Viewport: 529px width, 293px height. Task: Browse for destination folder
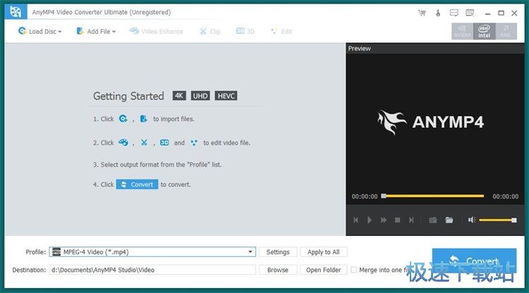(x=278, y=270)
